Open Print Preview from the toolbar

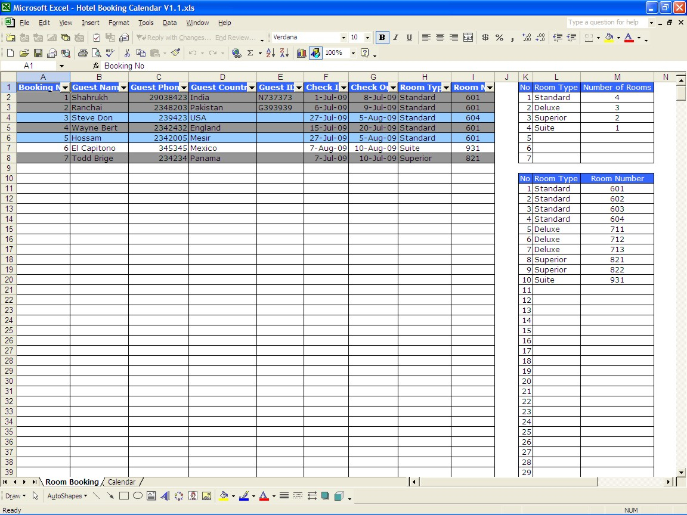click(95, 53)
